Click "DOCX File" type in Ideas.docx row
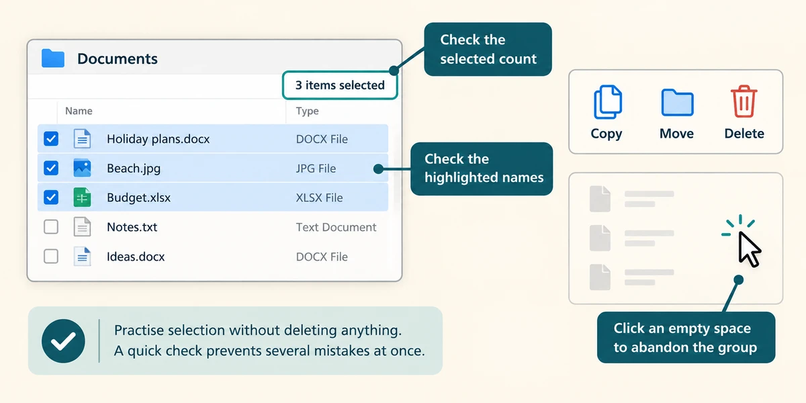Image resolution: width=806 pixels, height=403 pixels. pos(322,257)
